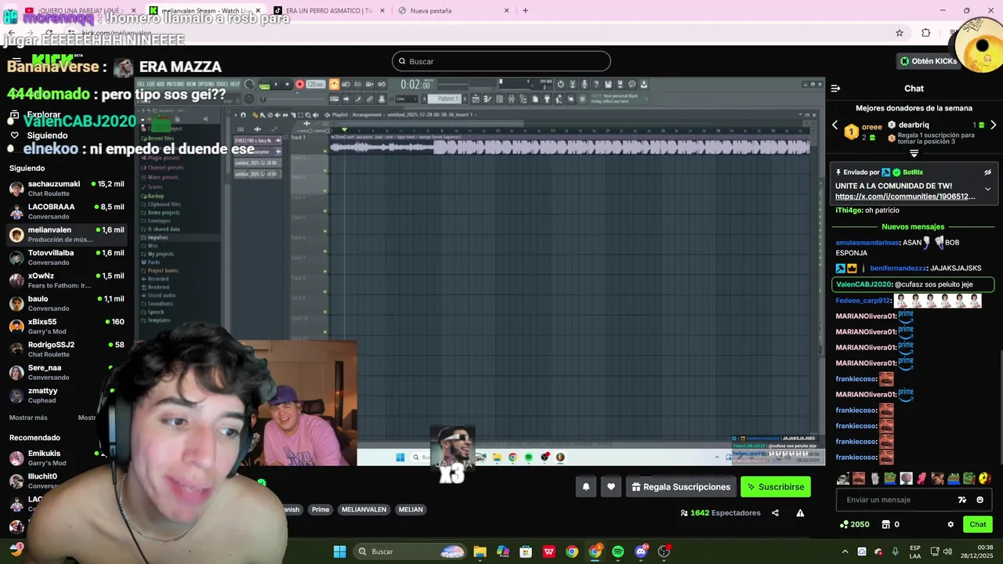Open Spotify from the taskbar
Image resolution: width=1003 pixels, height=564 pixels.
(618, 551)
